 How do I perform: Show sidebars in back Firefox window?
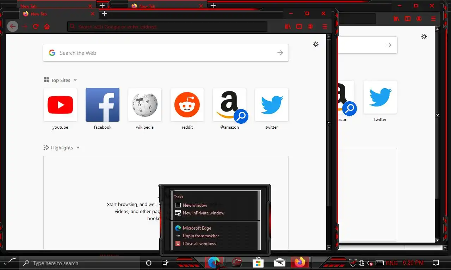pos(408,19)
